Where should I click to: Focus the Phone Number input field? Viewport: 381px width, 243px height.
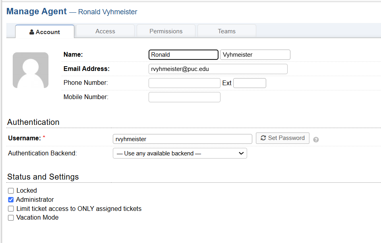pyautogui.click(x=184, y=83)
